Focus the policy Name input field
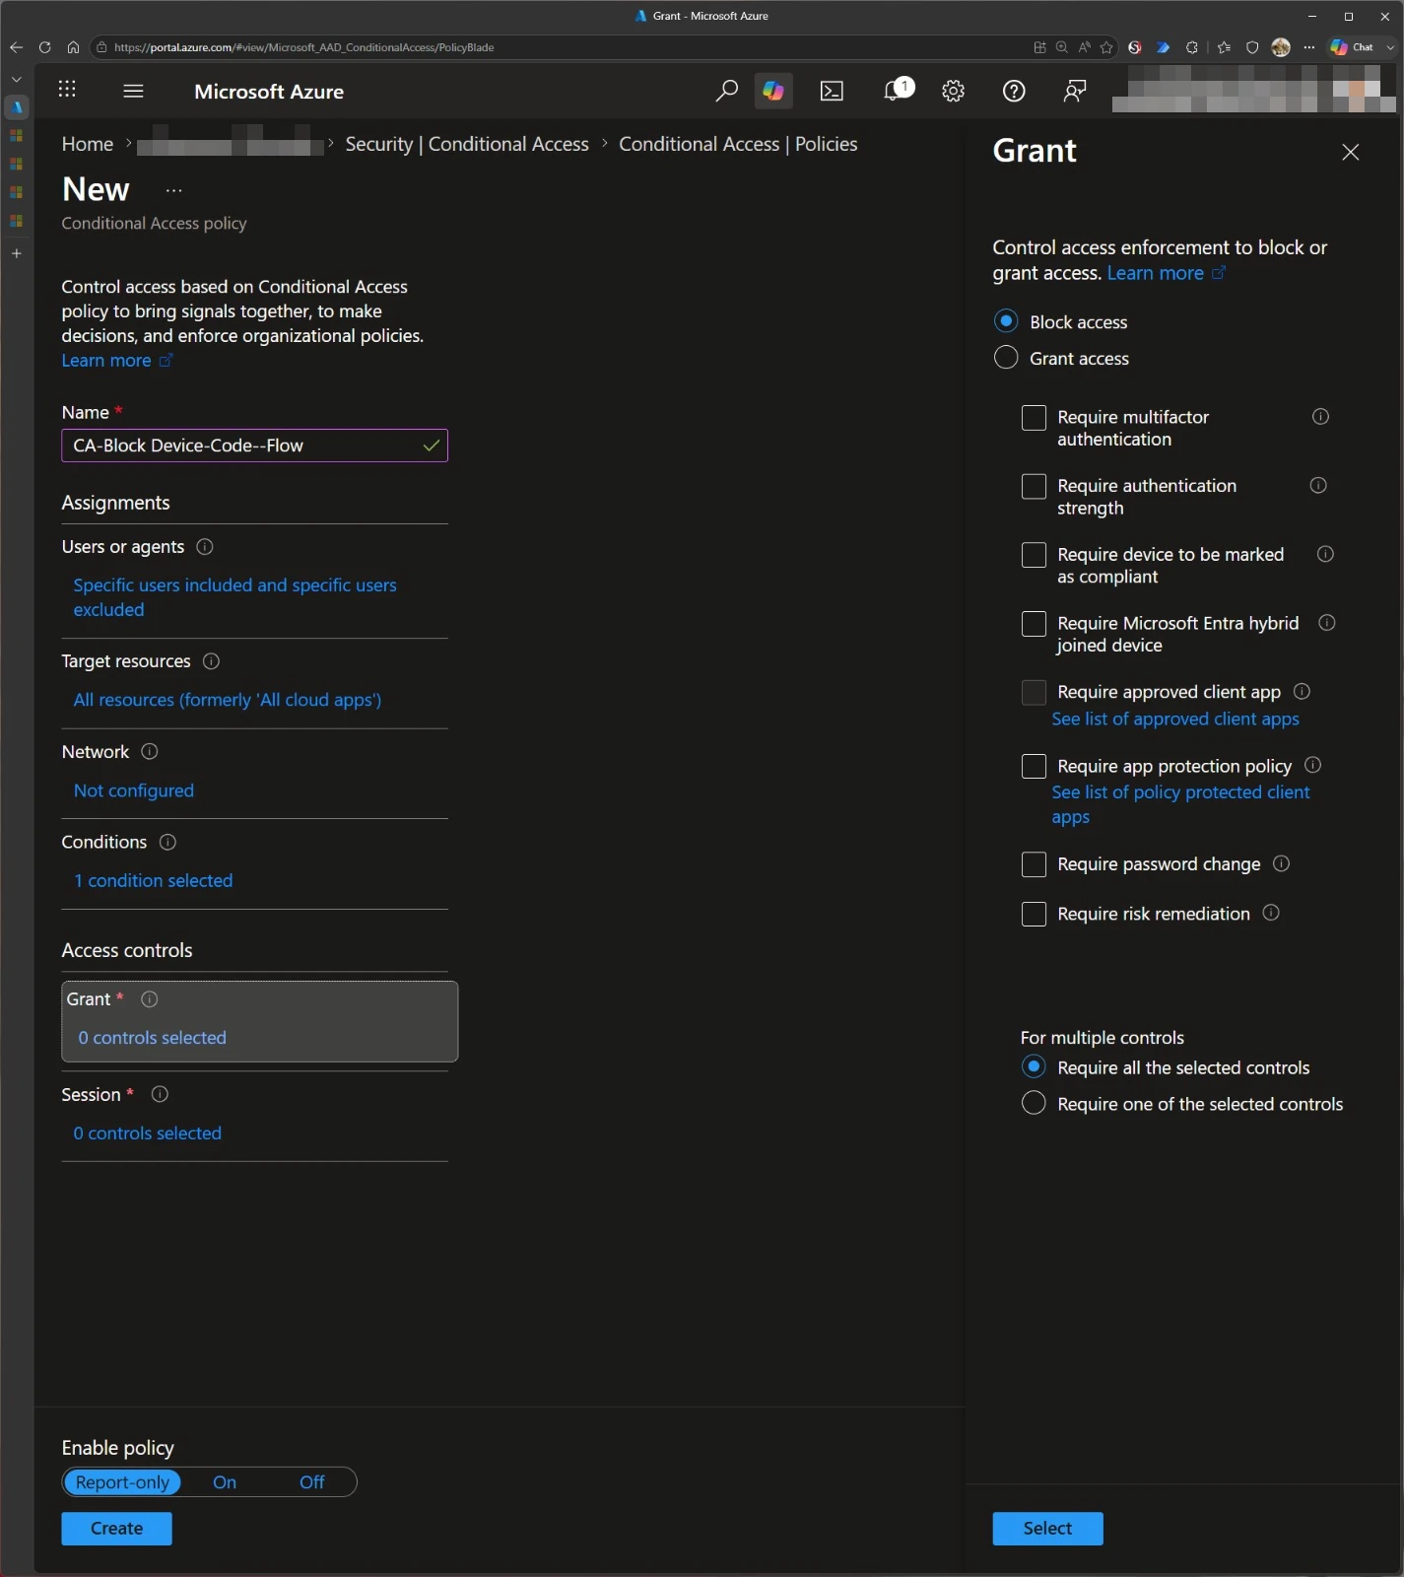The height and width of the screenshot is (1577, 1404). [x=254, y=446]
